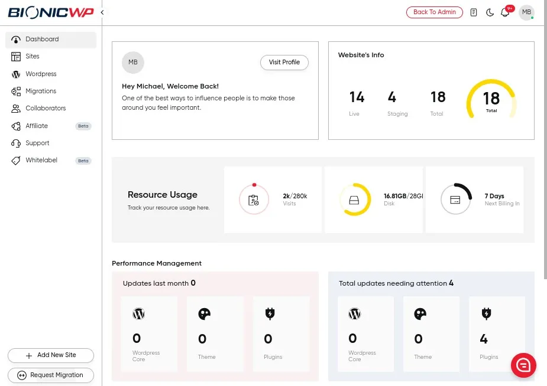Open the Dashboard menu item
Image resolution: width=547 pixels, height=386 pixels.
point(51,40)
